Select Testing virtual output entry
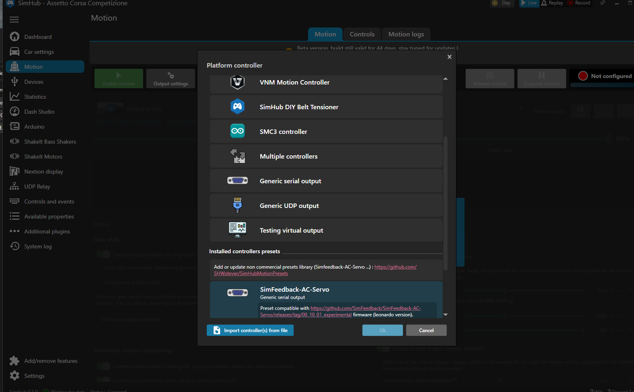Image resolution: width=634 pixels, height=392 pixels. [326, 230]
